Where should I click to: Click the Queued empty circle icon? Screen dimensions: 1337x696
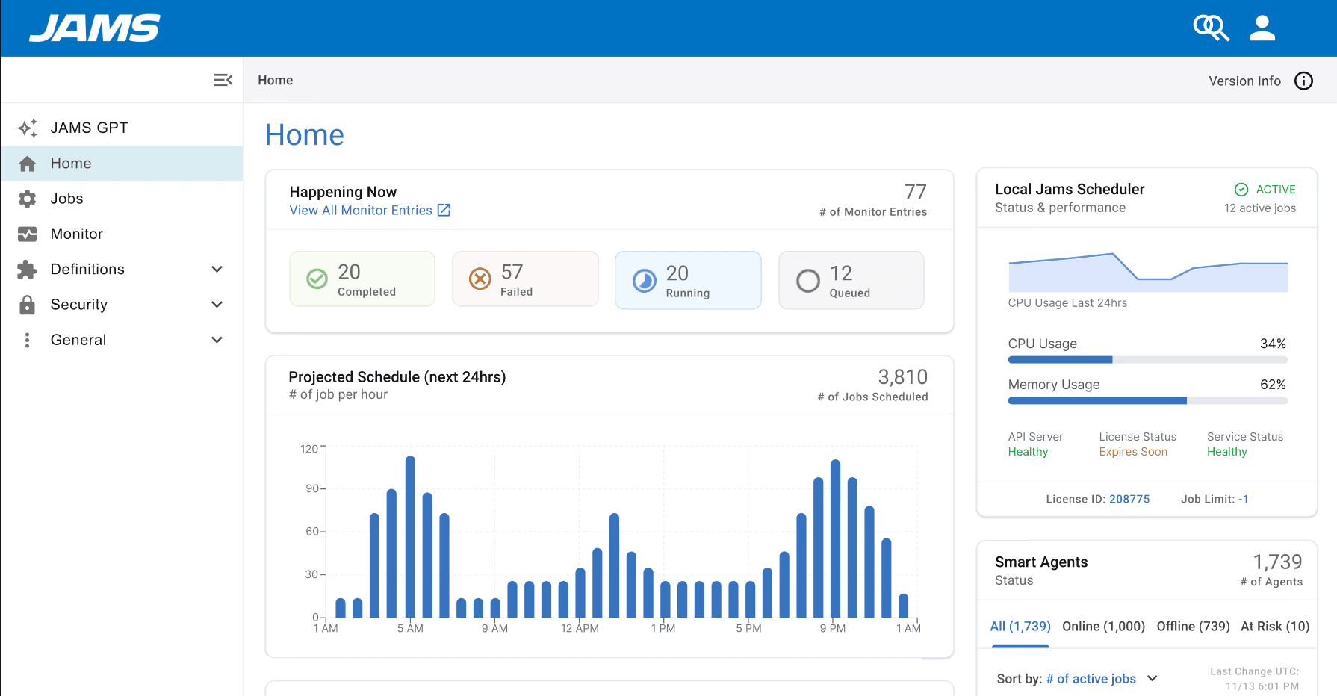[808, 281]
